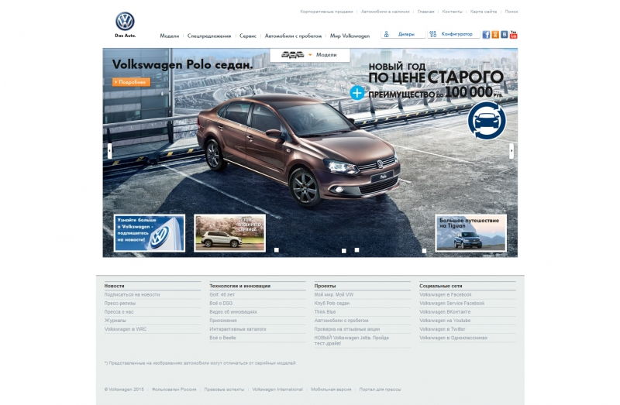Open the Спецпредложения menu item
This screenshot has height=405, width=620.
pos(209,36)
